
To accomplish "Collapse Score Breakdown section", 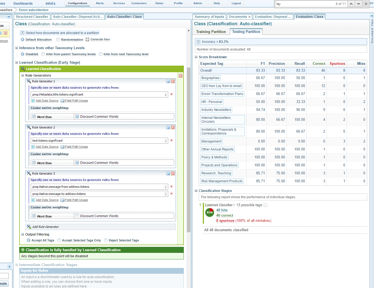I will (x=196, y=57).
